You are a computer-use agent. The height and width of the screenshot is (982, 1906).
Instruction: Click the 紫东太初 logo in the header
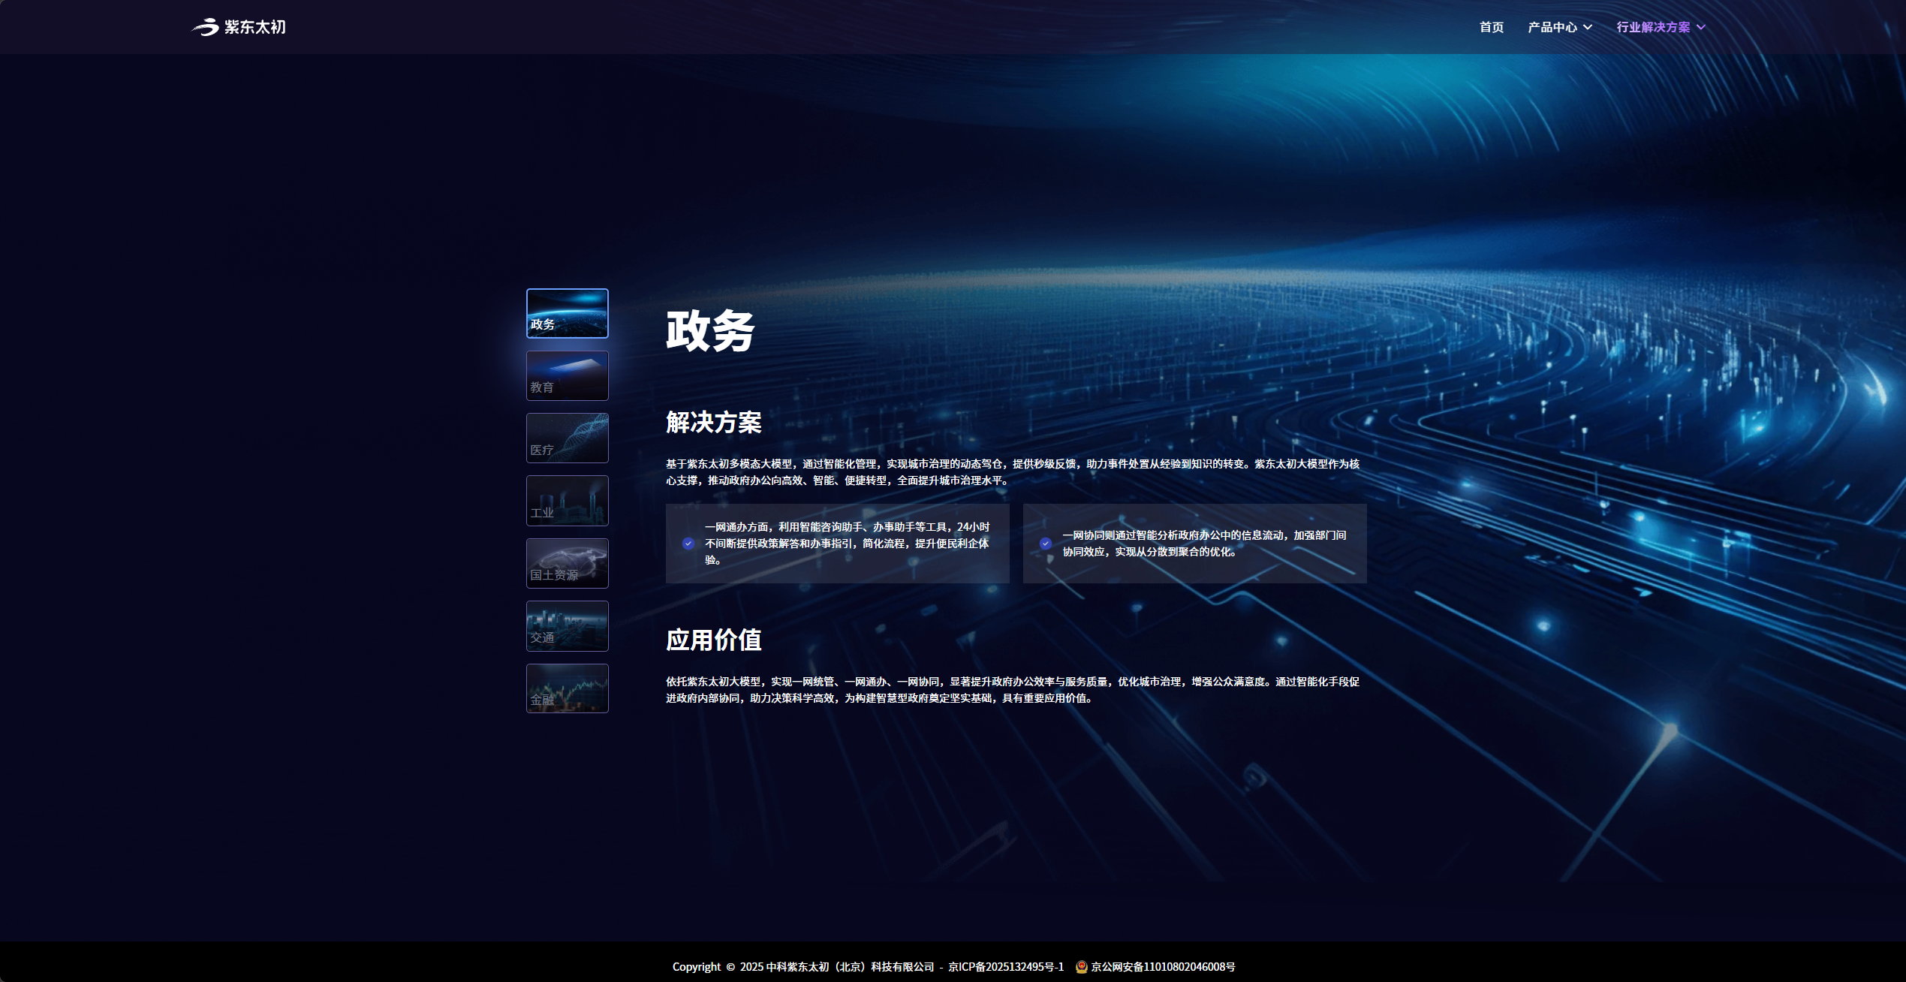coord(239,27)
